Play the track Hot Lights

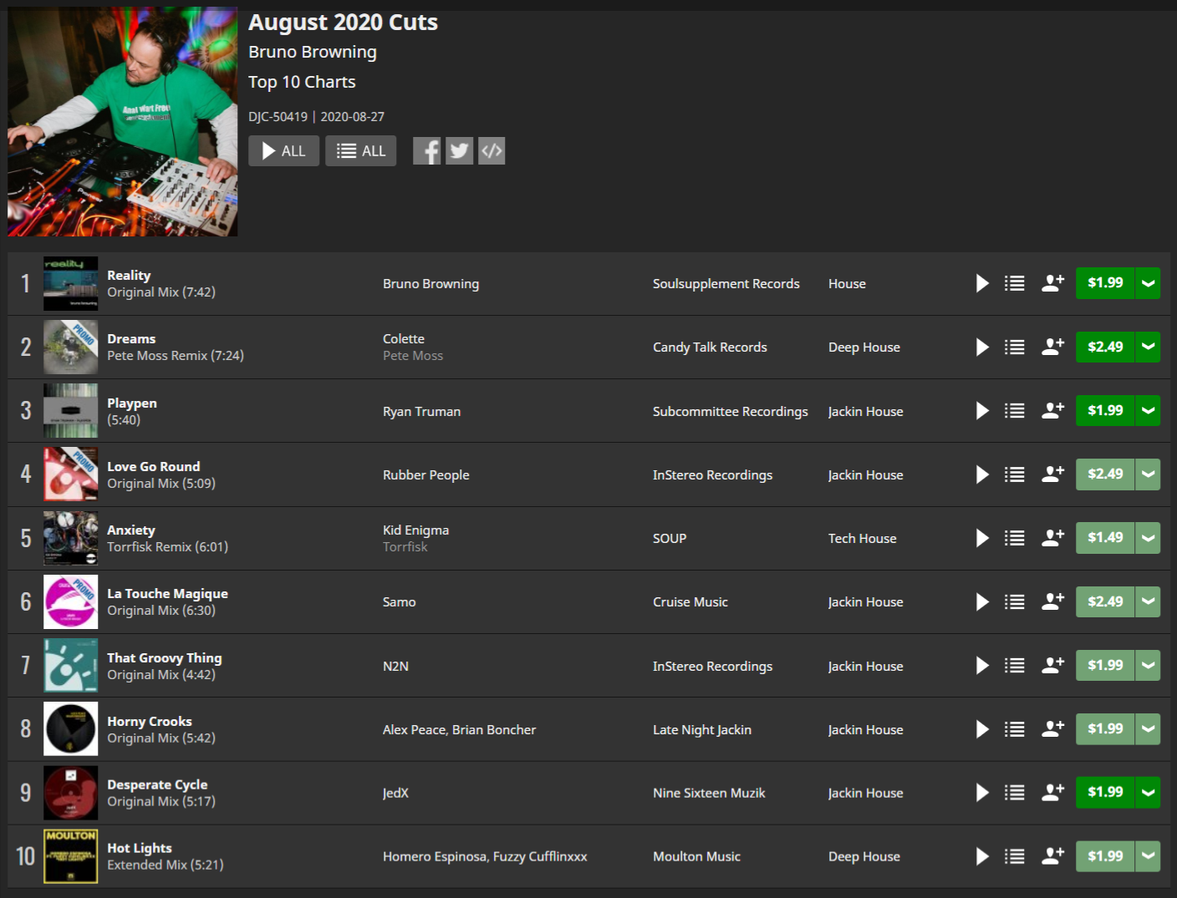click(x=982, y=856)
